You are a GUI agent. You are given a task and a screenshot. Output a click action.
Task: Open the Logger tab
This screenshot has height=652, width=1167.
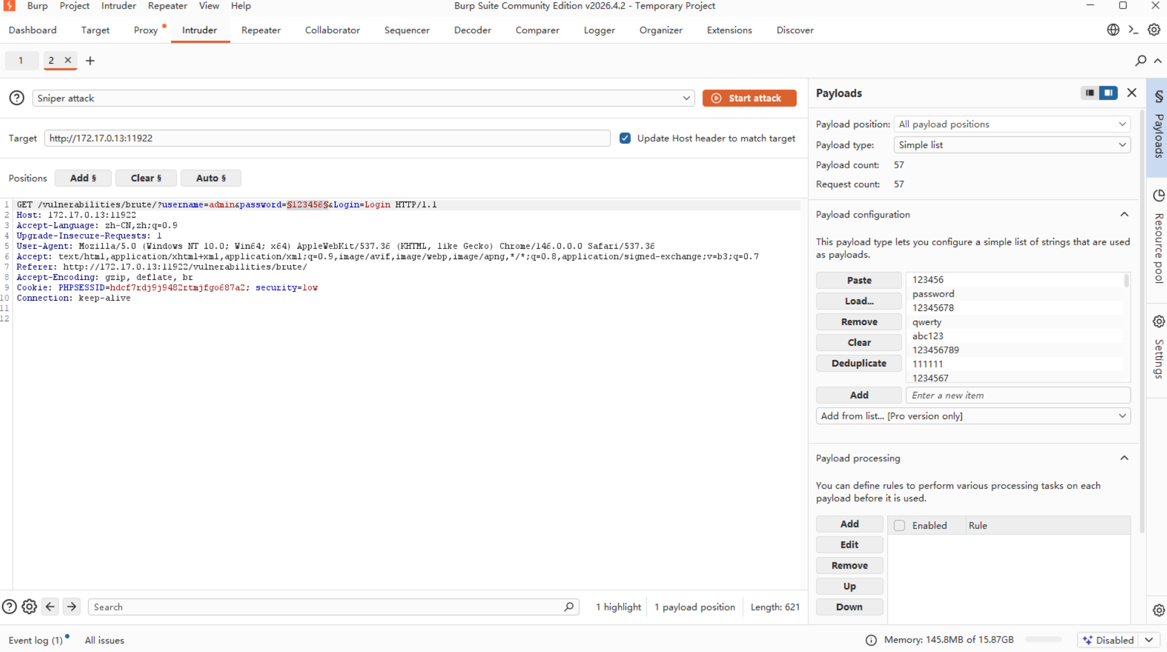(x=599, y=30)
